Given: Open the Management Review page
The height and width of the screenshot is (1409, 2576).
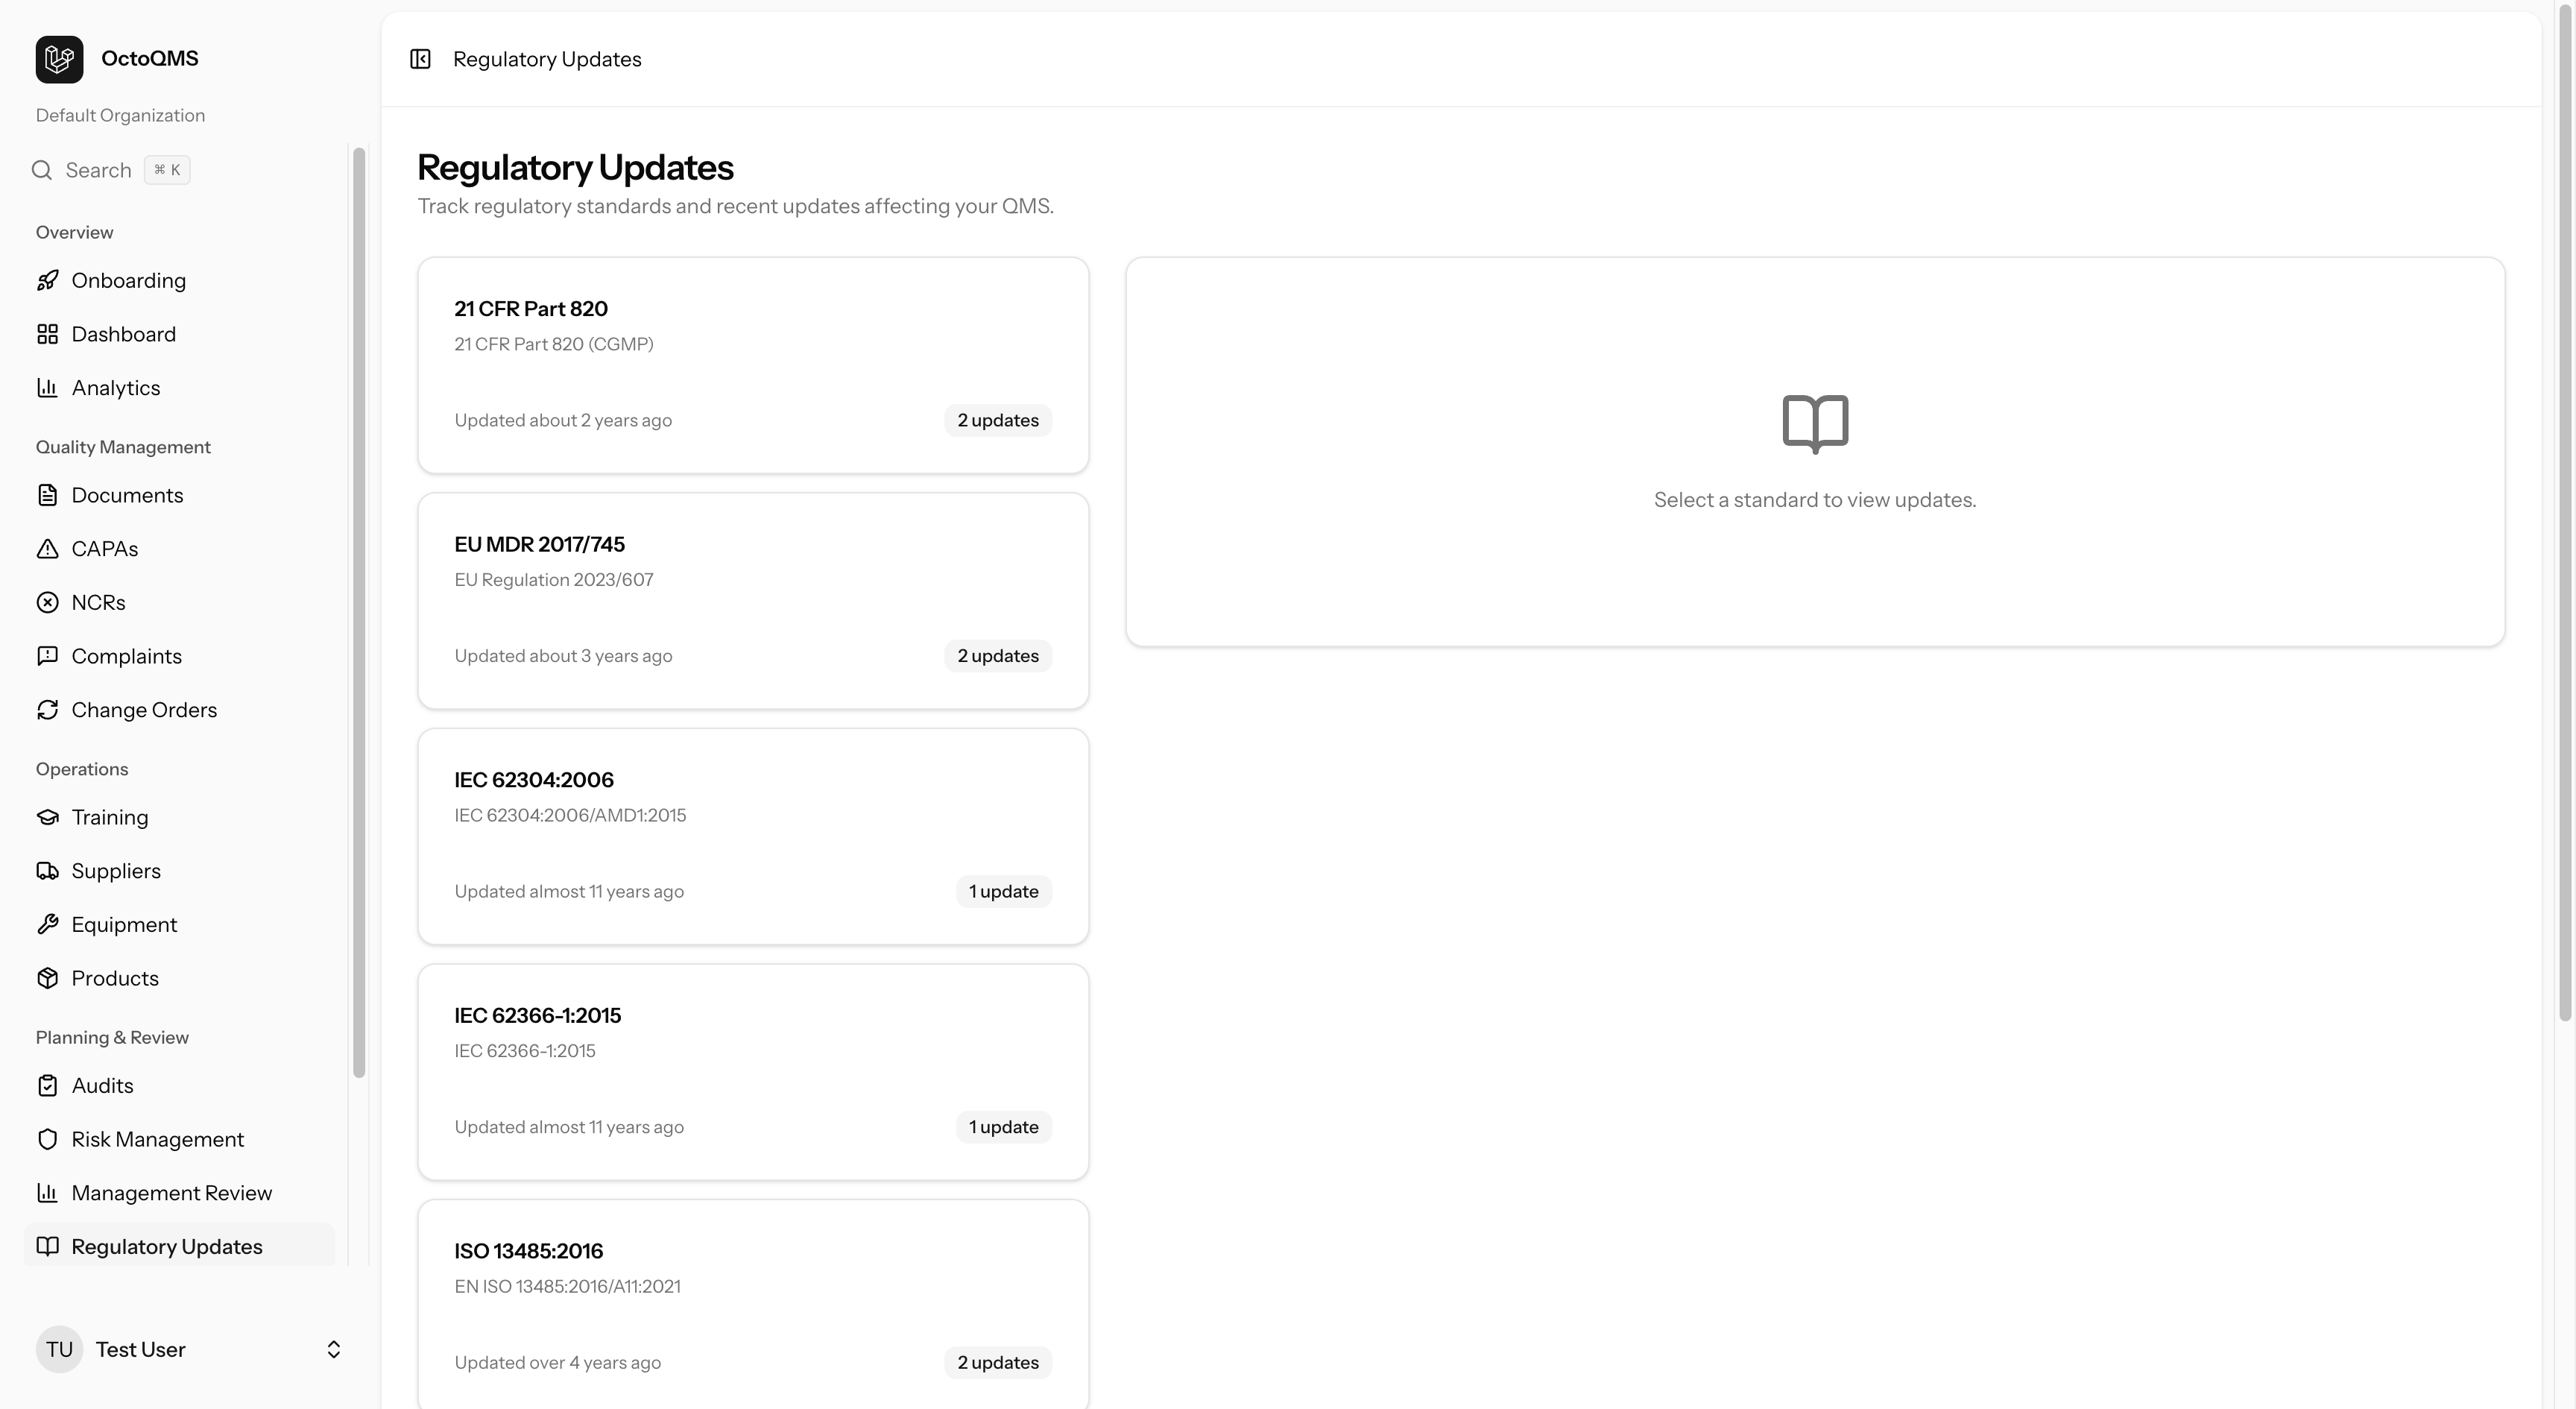Looking at the screenshot, I should coord(180,1193).
